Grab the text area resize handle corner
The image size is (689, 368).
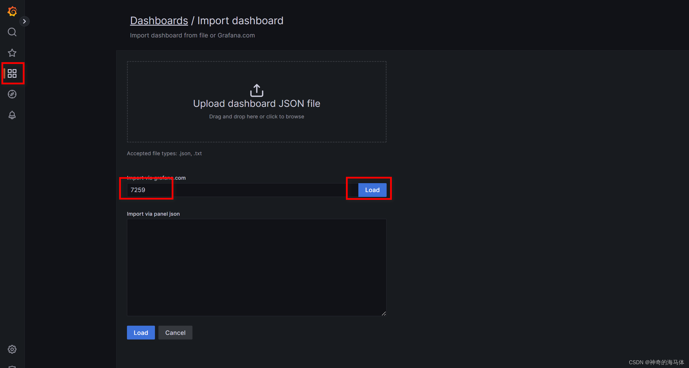click(x=384, y=314)
